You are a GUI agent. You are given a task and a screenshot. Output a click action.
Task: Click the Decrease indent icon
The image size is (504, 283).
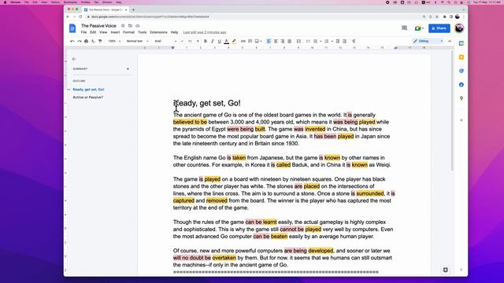[338, 42]
